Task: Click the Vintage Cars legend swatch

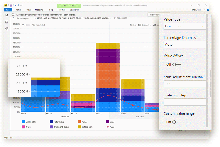Action: (79, 127)
